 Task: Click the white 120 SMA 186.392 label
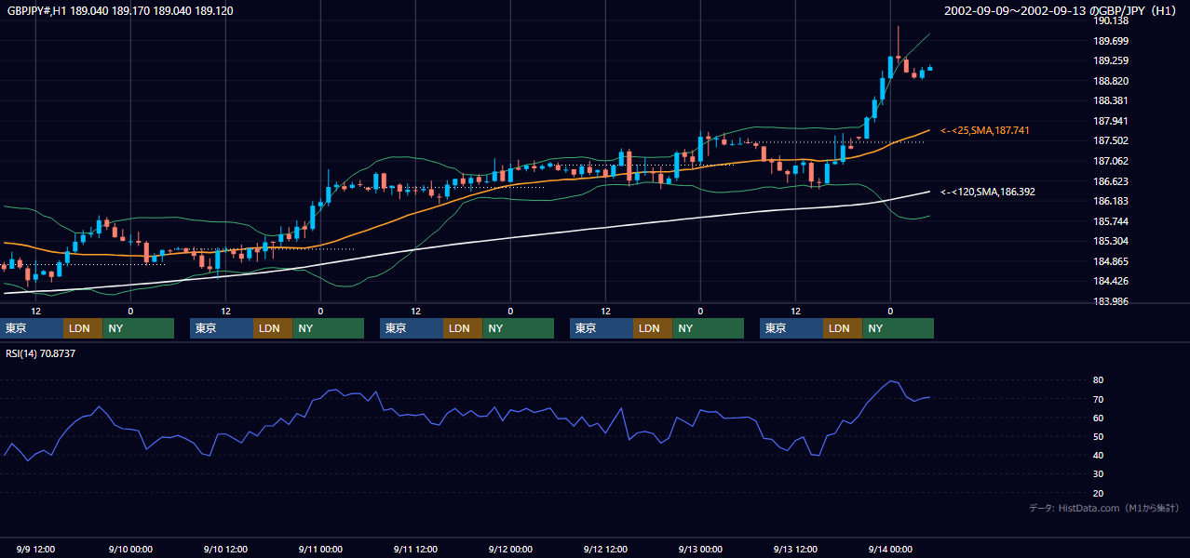(x=987, y=193)
